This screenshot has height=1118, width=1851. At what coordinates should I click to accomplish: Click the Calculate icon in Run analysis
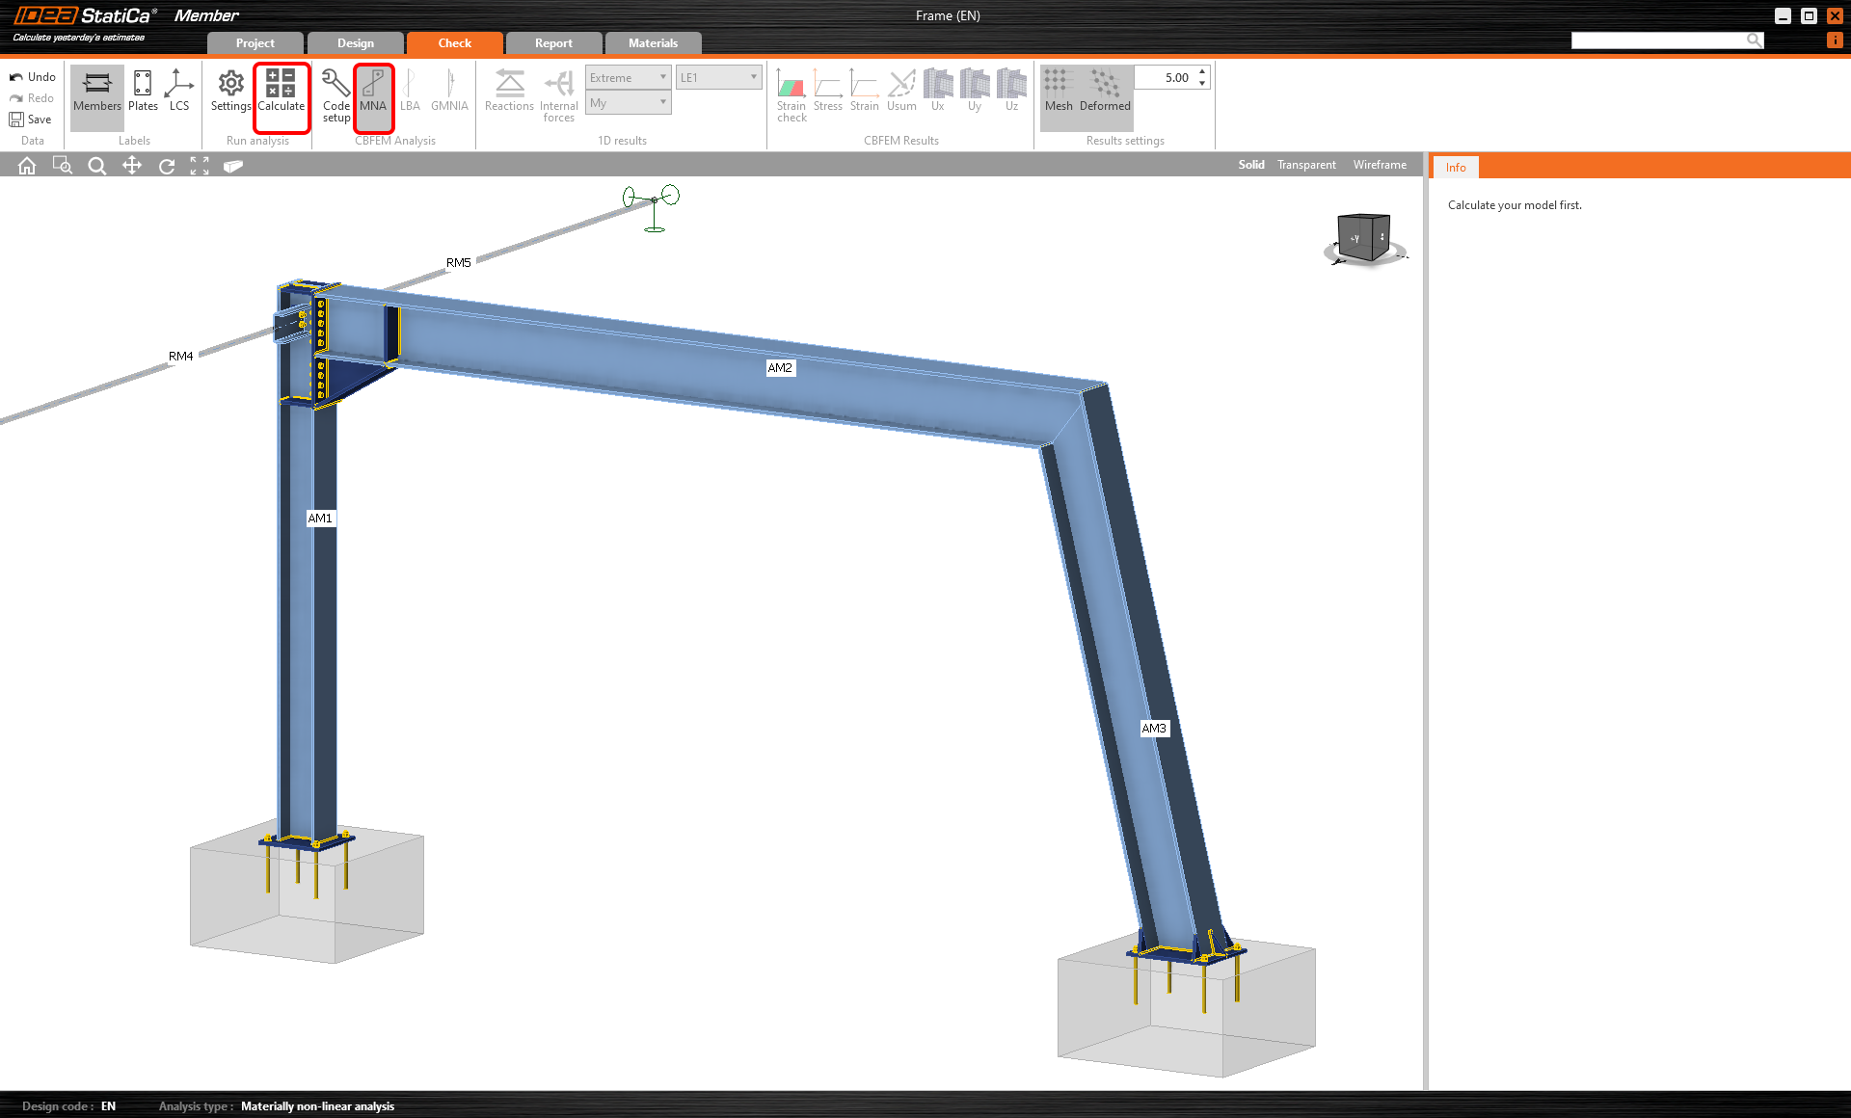coord(281,91)
